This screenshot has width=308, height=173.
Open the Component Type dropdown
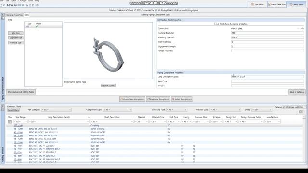pyautogui.click(x=117, y=110)
